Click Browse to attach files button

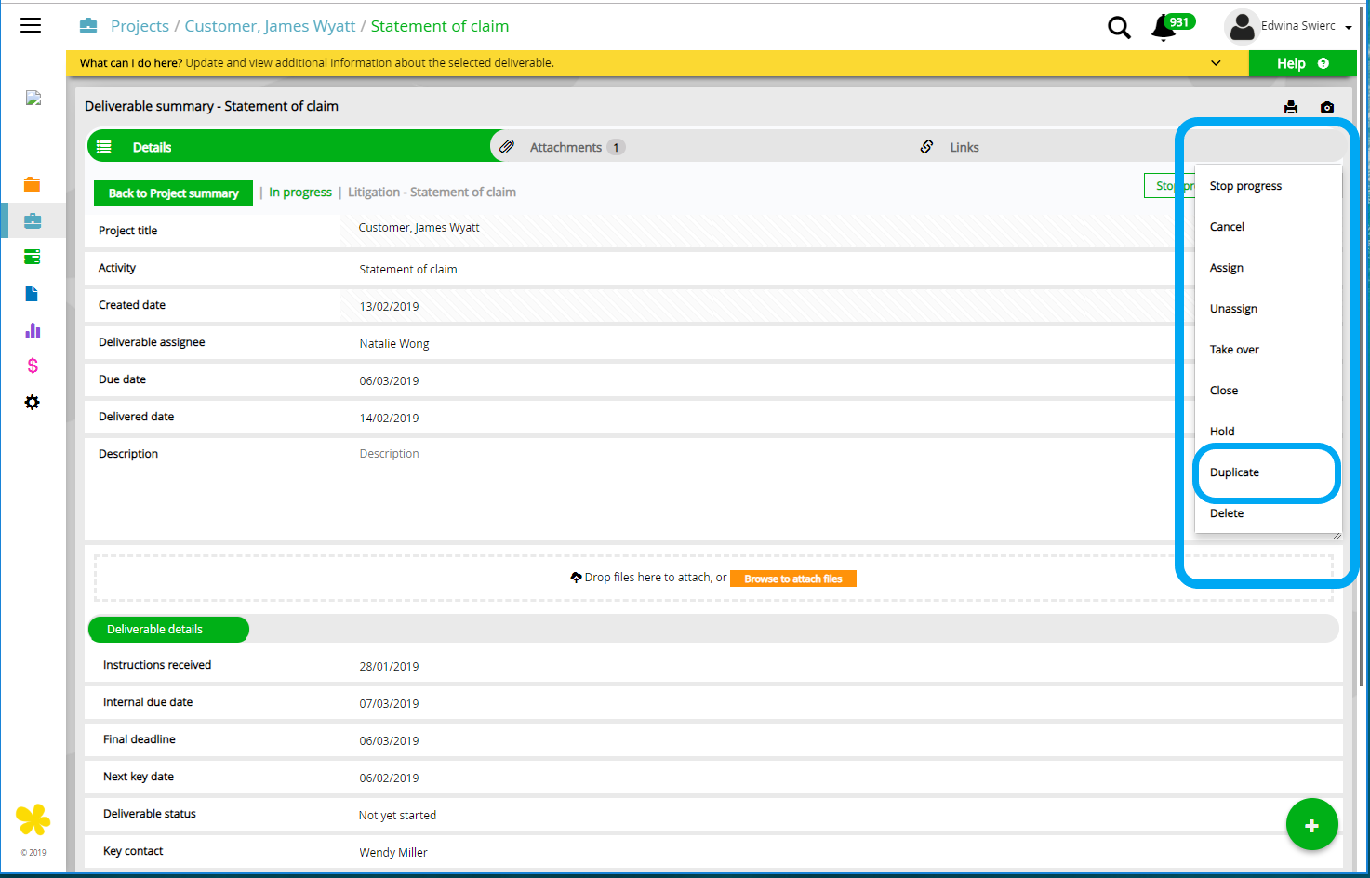pyautogui.click(x=792, y=579)
